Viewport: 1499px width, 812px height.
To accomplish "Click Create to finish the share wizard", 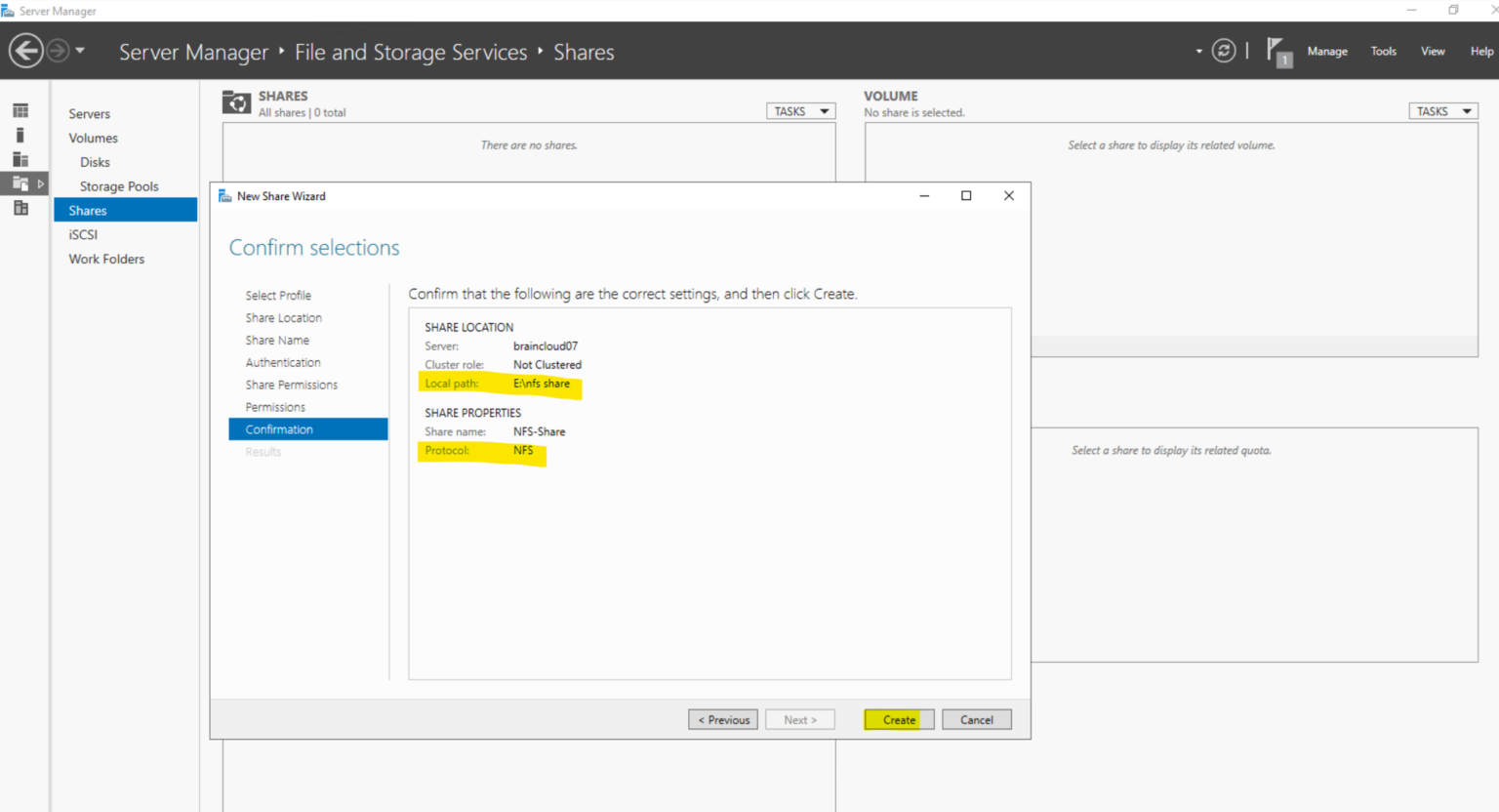I will (x=897, y=719).
